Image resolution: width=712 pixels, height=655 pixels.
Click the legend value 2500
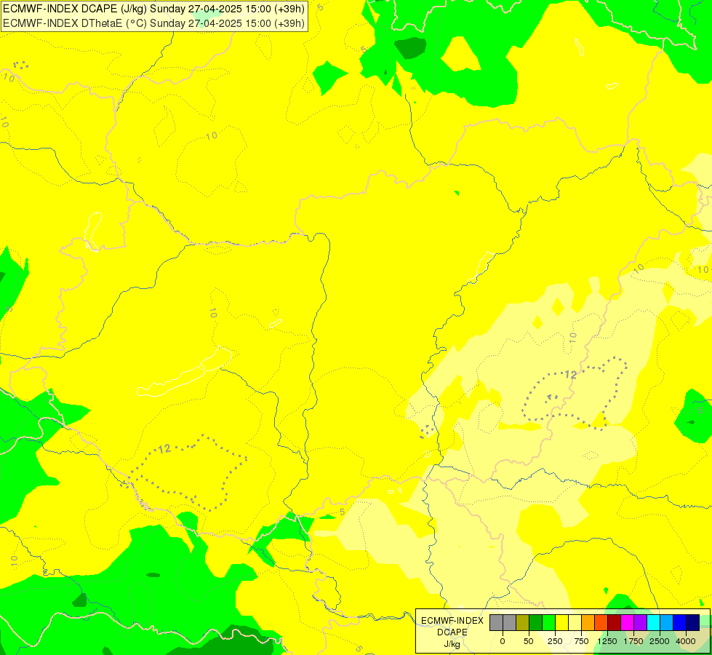(660, 641)
